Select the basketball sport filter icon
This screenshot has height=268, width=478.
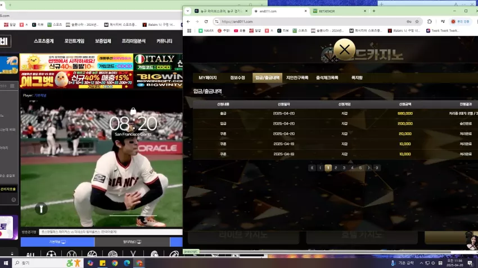92,254
